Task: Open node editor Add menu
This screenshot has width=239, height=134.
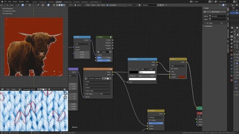Action: point(98,5)
